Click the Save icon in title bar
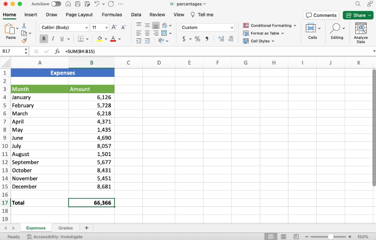The width and height of the screenshot is (376, 240). (78, 4)
